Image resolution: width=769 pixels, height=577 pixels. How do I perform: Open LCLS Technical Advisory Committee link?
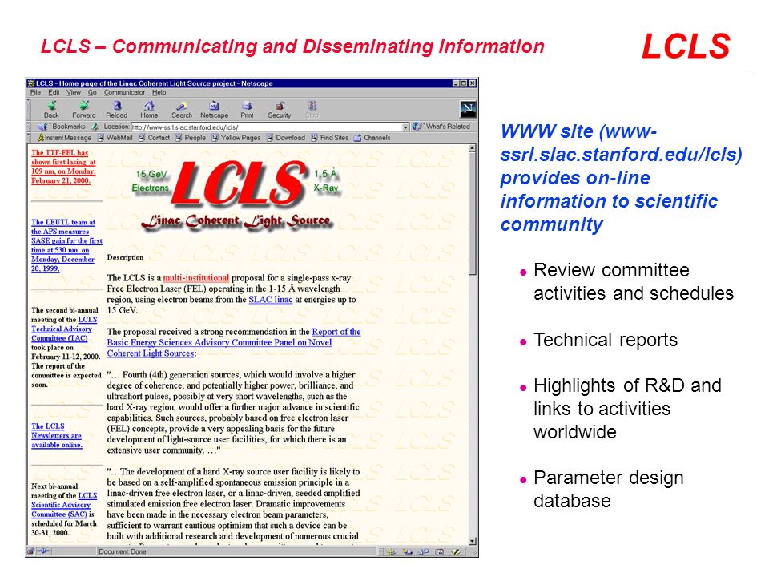[64, 329]
